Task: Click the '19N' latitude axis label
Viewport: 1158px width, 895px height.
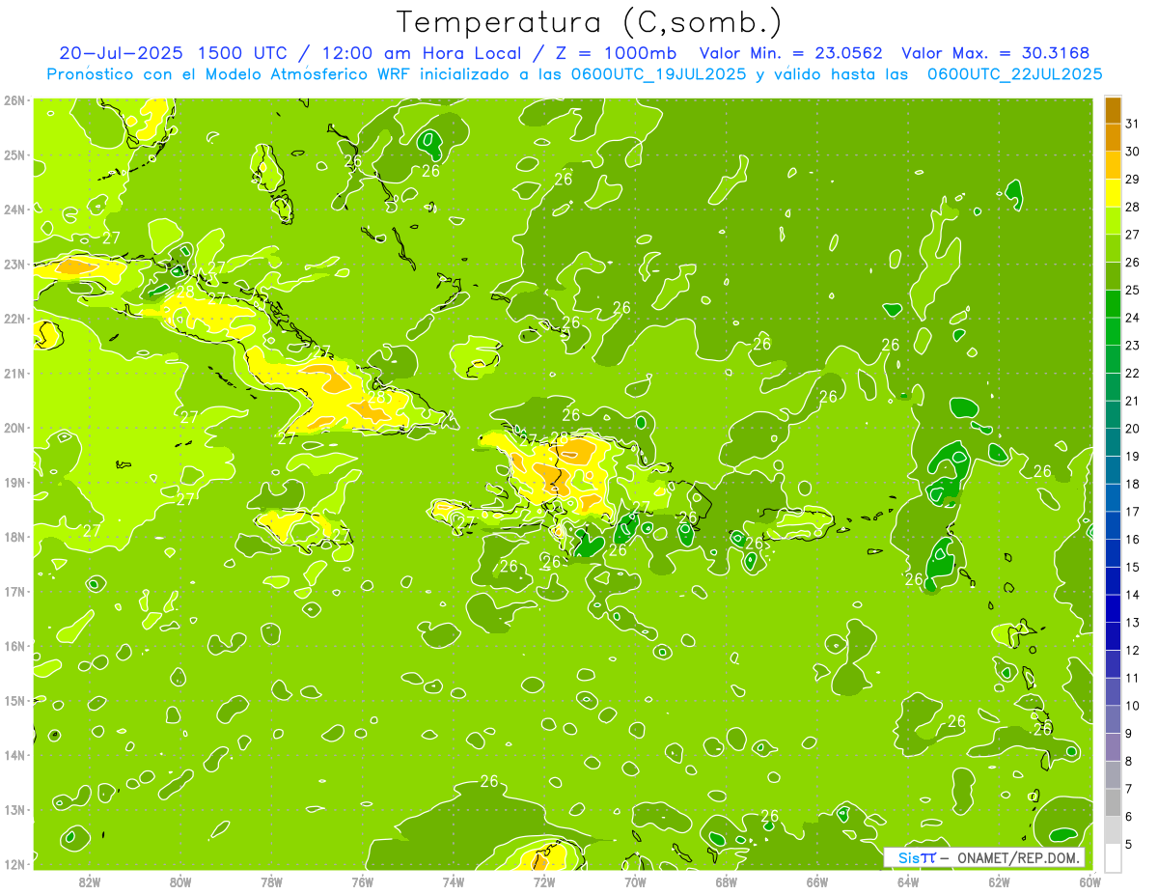Action: (14, 482)
